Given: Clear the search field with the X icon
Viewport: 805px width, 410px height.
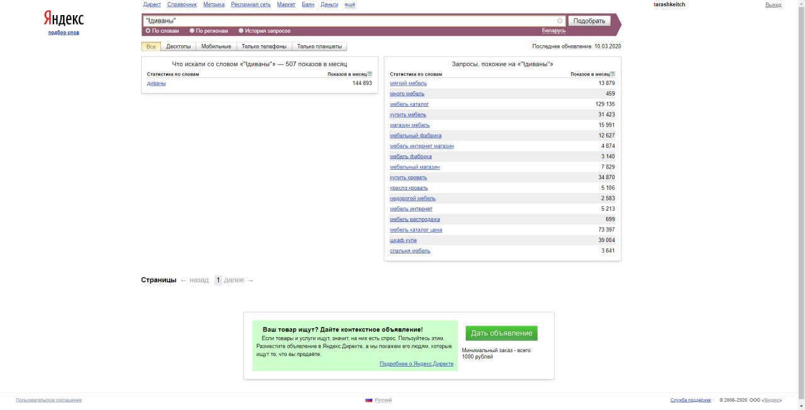Looking at the screenshot, I should [x=560, y=21].
